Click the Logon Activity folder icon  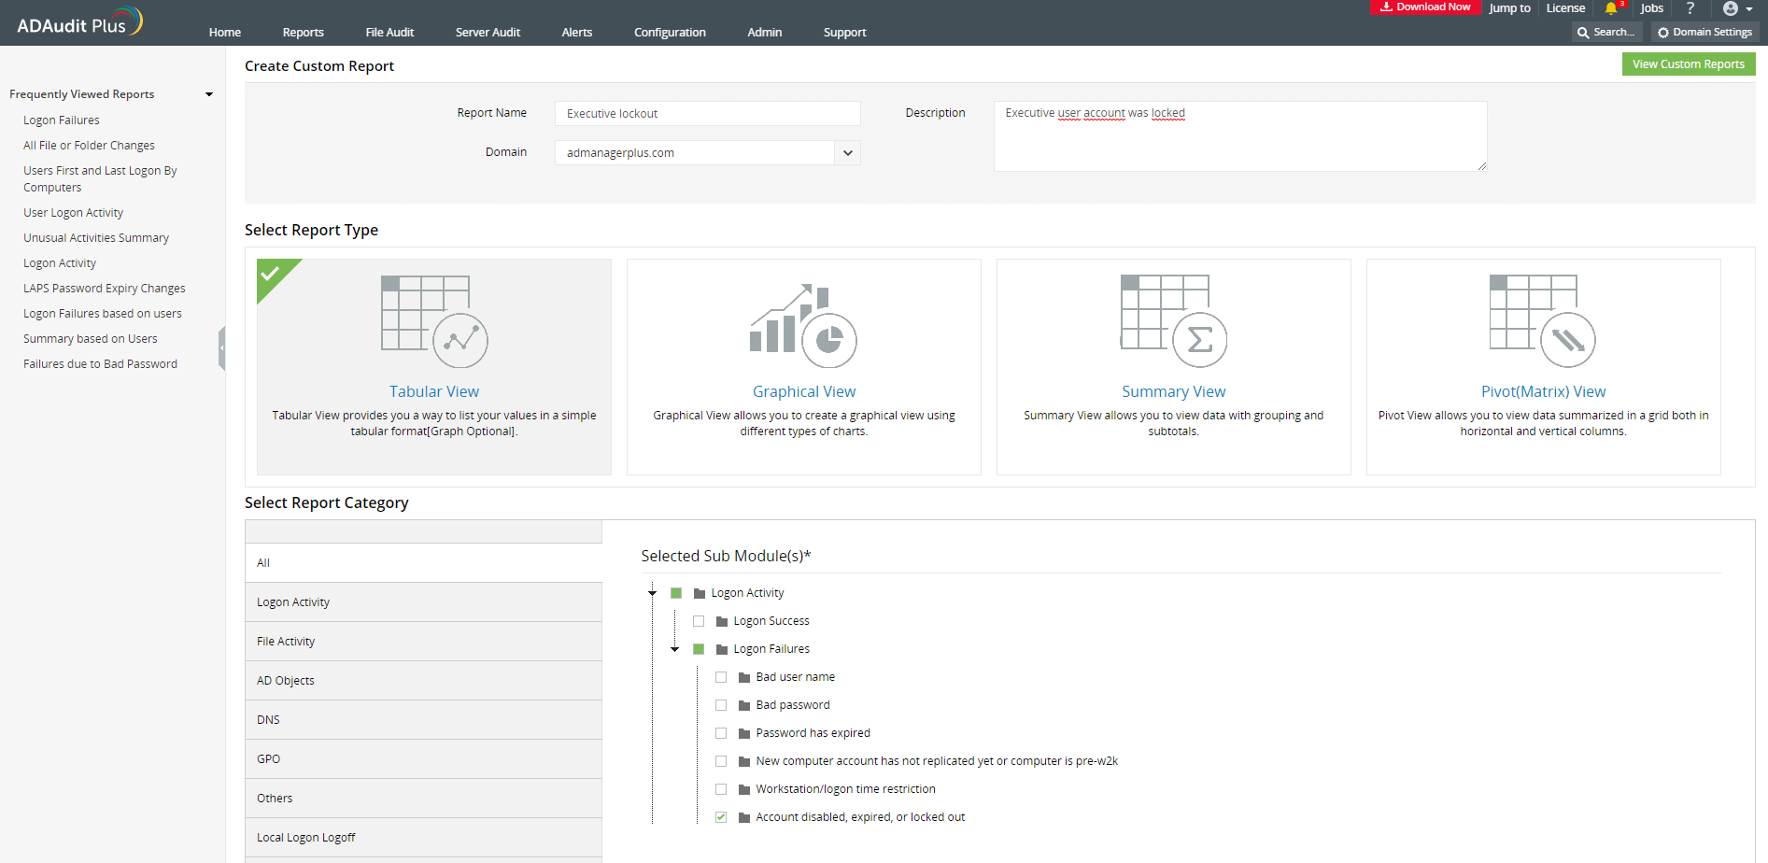click(x=699, y=593)
